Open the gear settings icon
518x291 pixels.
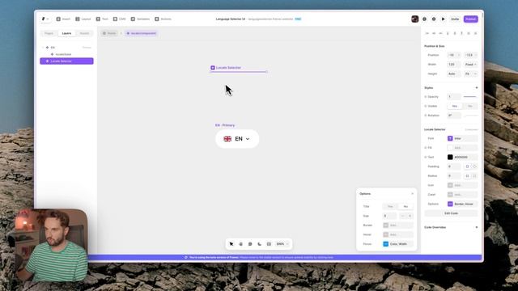click(x=434, y=19)
